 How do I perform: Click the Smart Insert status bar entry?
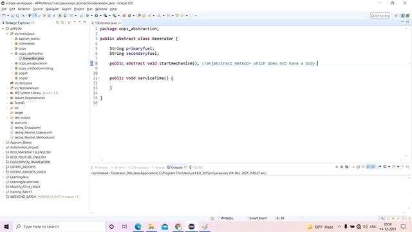pyautogui.click(x=257, y=218)
